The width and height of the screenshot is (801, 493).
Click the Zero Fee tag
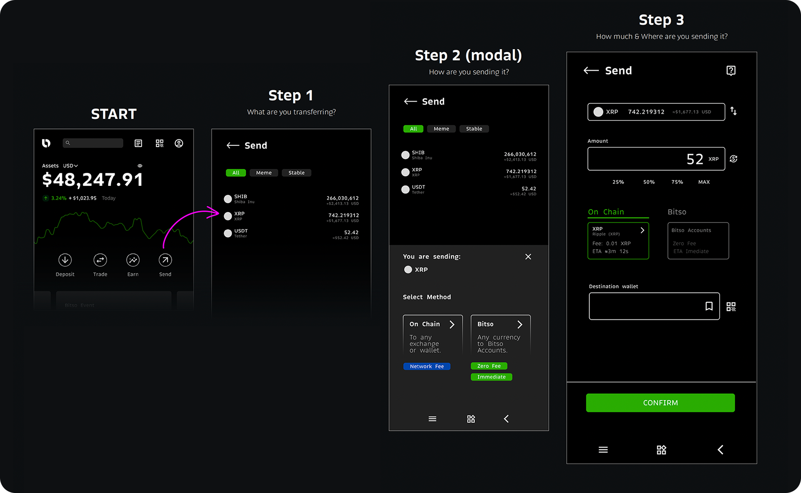[x=489, y=366]
